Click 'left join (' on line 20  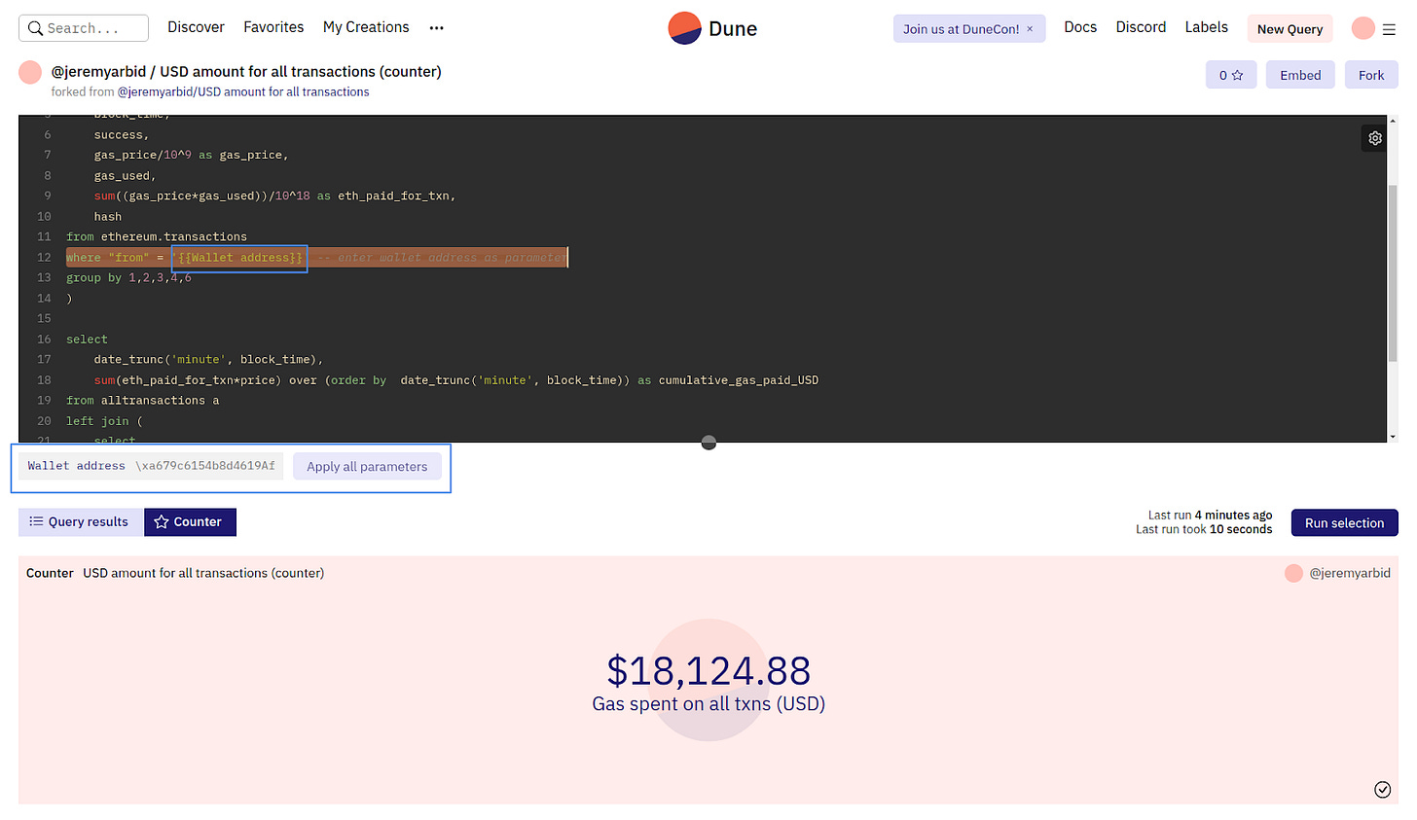tap(104, 421)
